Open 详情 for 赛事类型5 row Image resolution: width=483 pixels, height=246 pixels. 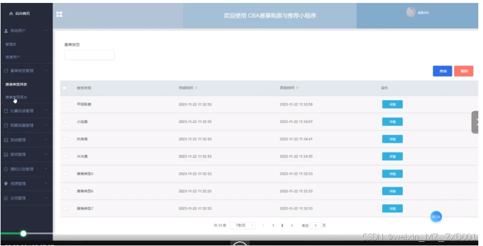[x=392, y=174]
